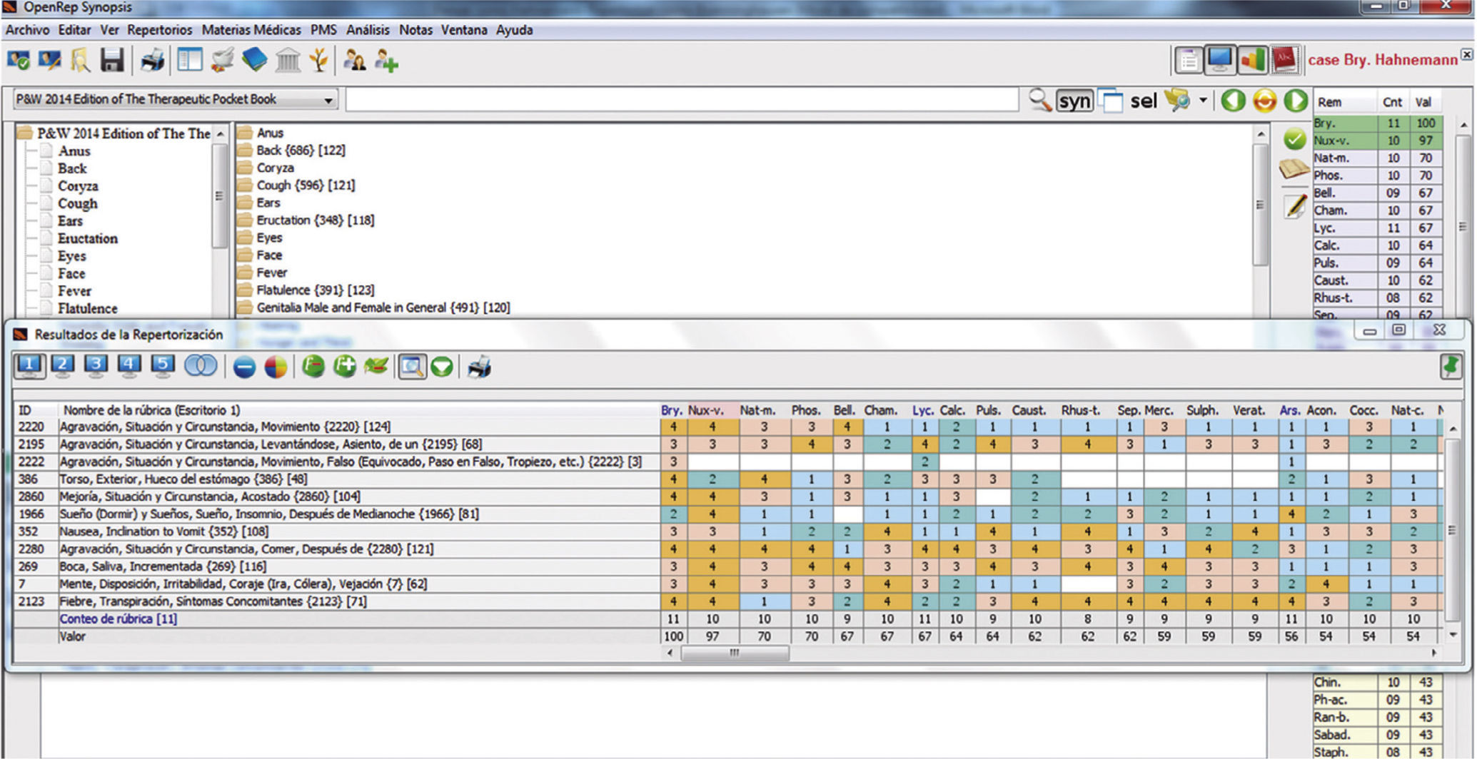The height and width of the screenshot is (759, 1477).
Task: Click the bar chart analysis icon
Action: [1252, 61]
